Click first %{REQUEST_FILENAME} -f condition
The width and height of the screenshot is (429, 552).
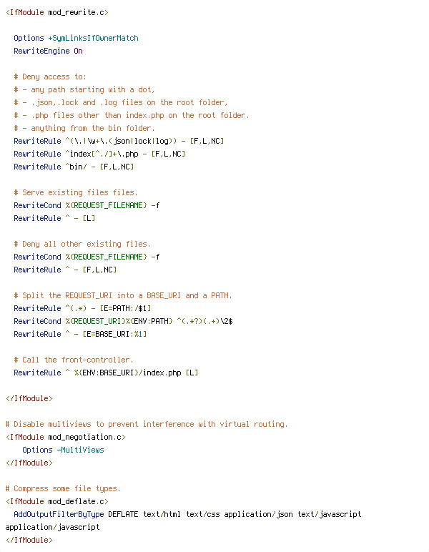pyautogui.click(x=113, y=205)
